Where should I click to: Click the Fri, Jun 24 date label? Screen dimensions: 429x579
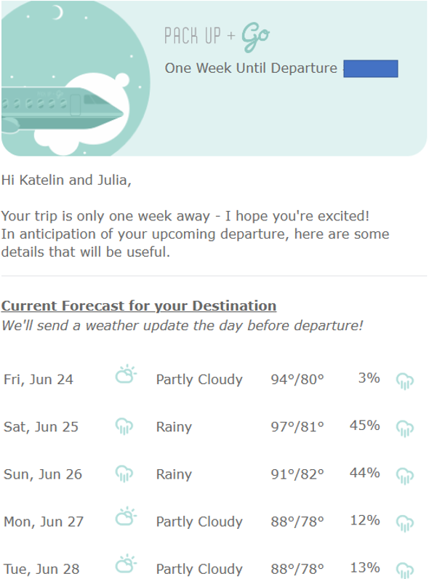pos(39,380)
